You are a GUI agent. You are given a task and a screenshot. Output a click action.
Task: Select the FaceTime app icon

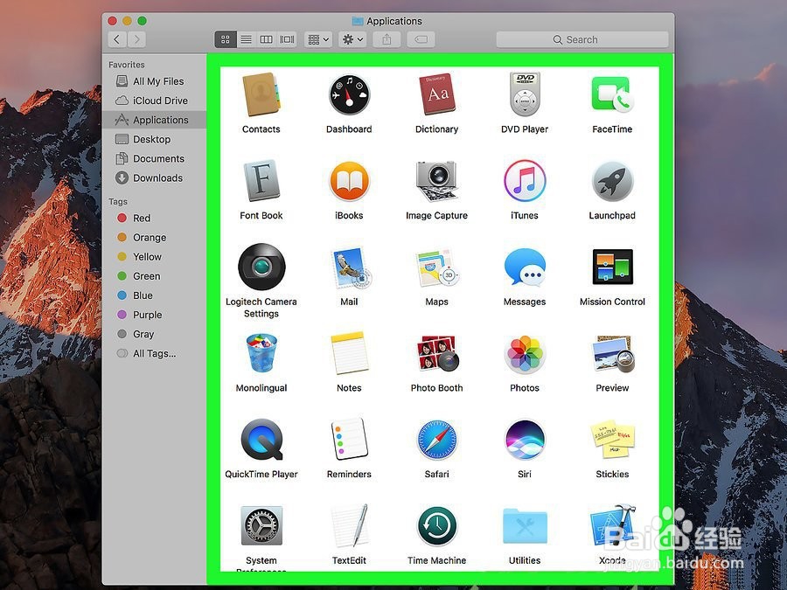[612, 94]
